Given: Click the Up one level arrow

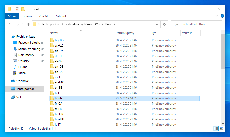Looking at the screenshot, I should tap(28, 24).
